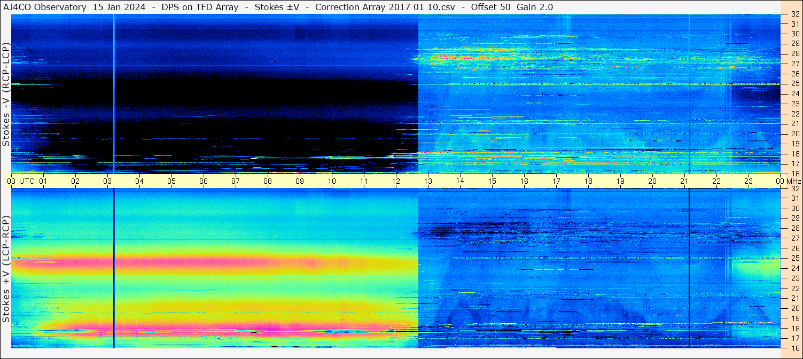The width and height of the screenshot is (803, 359).
Task: Select hour 02 on the UTC time axis
Action: tap(75, 181)
